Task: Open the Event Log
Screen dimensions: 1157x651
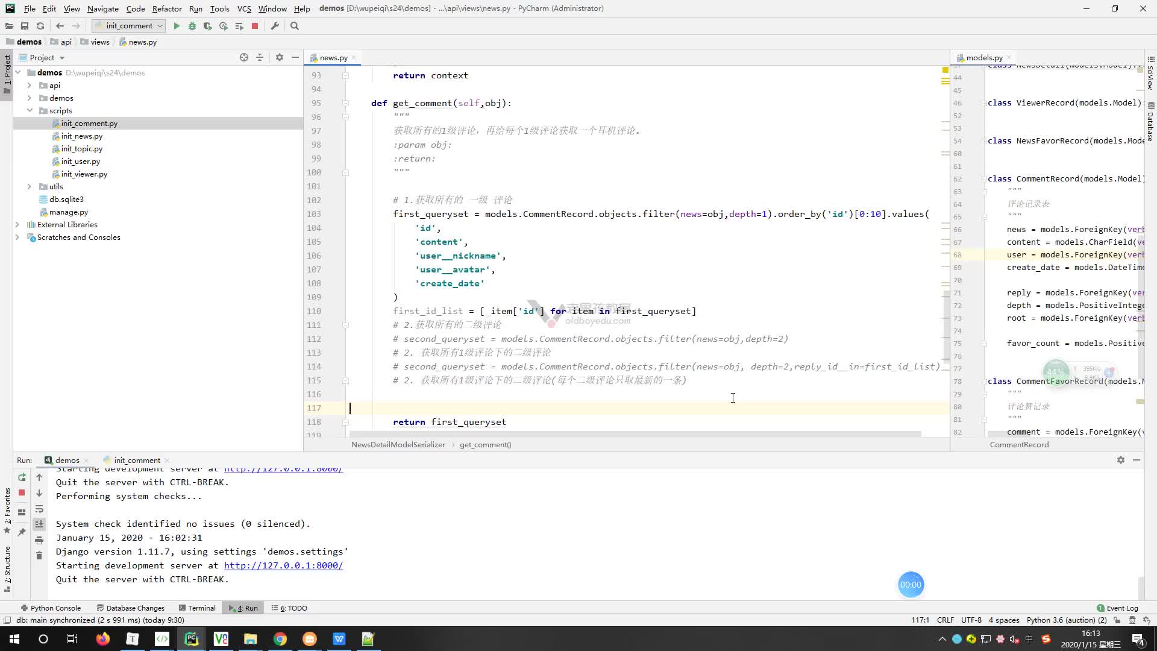Action: pyautogui.click(x=1117, y=608)
